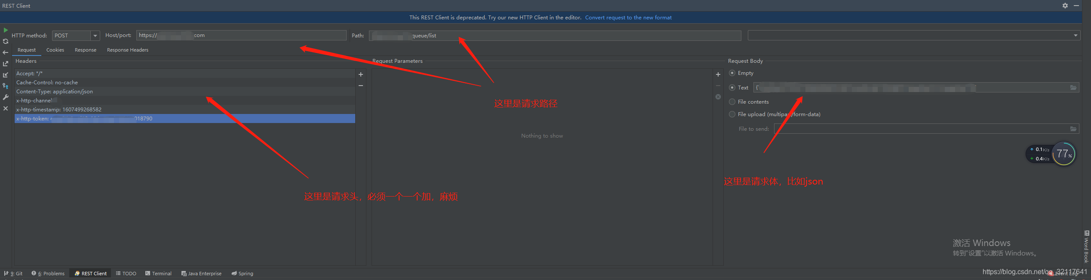The height and width of the screenshot is (280, 1091).
Task: Select the Accept: */* header row
Action: tap(185, 74)
